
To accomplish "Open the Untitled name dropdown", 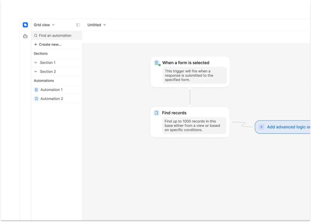I will [97, 25].
